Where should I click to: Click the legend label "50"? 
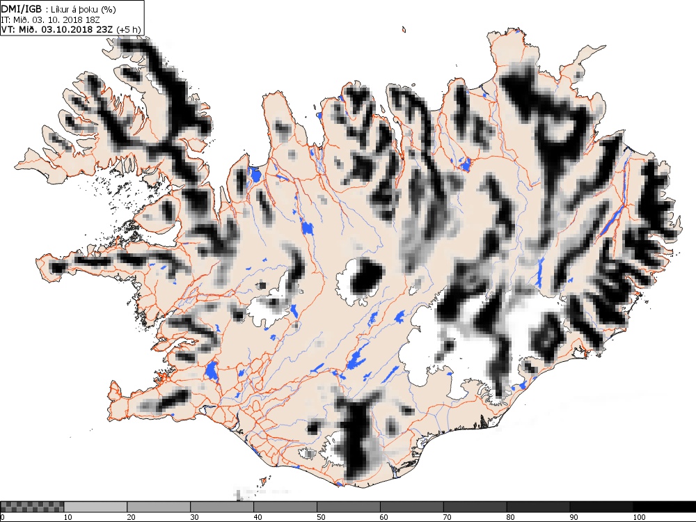point(321,517)
